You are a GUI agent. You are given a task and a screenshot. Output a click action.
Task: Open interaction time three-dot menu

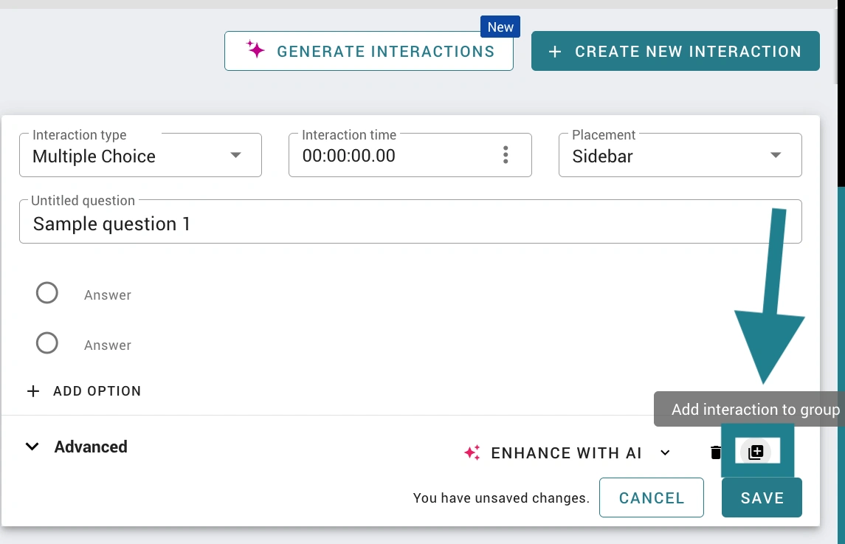(506, 155)
